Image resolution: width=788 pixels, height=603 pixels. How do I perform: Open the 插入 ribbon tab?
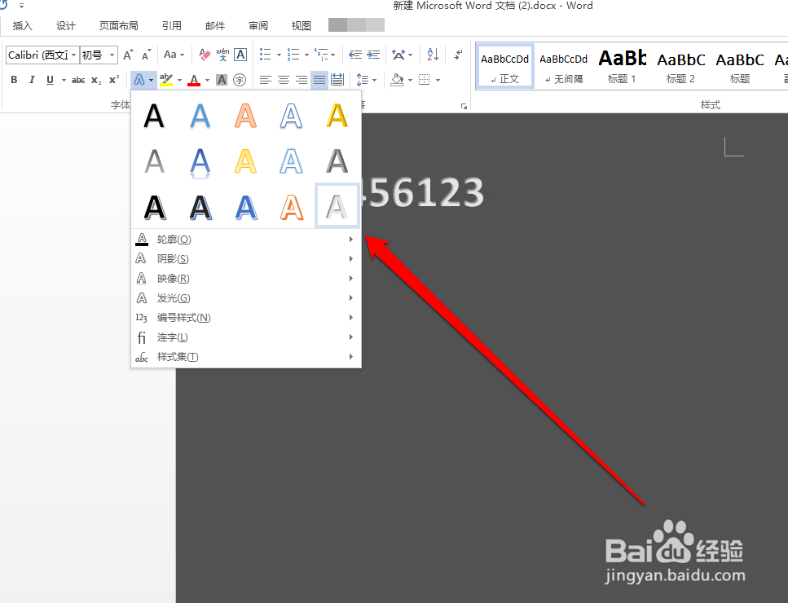point(22,25)
